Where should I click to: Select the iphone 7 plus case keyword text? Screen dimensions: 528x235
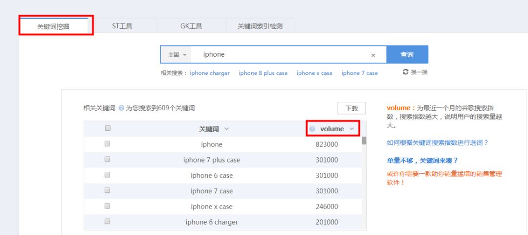pos(212,160)
